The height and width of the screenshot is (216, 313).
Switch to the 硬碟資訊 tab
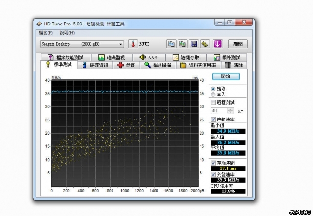pos(95,65)
